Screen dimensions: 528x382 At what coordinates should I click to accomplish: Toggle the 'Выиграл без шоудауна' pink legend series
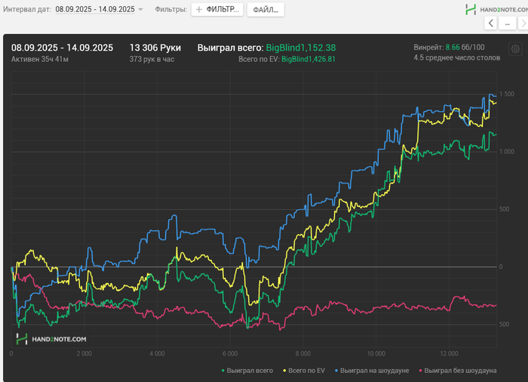pyautogui.click(x=458, y=371)
